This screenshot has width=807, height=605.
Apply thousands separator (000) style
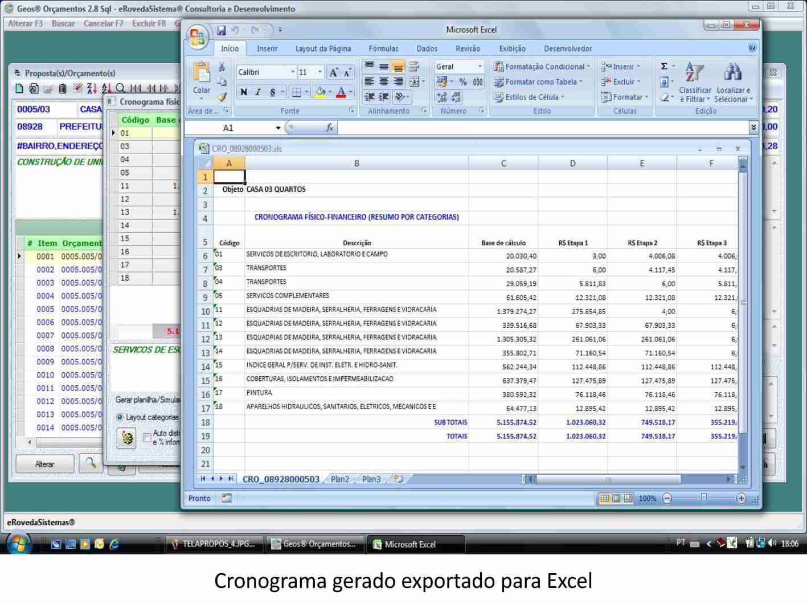(x=477, y=83)
